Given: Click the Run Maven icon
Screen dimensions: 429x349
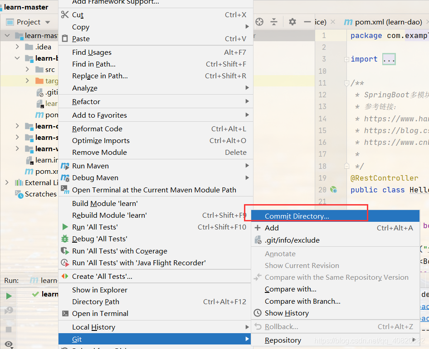Looking at the screenshot, I should 65,166.
